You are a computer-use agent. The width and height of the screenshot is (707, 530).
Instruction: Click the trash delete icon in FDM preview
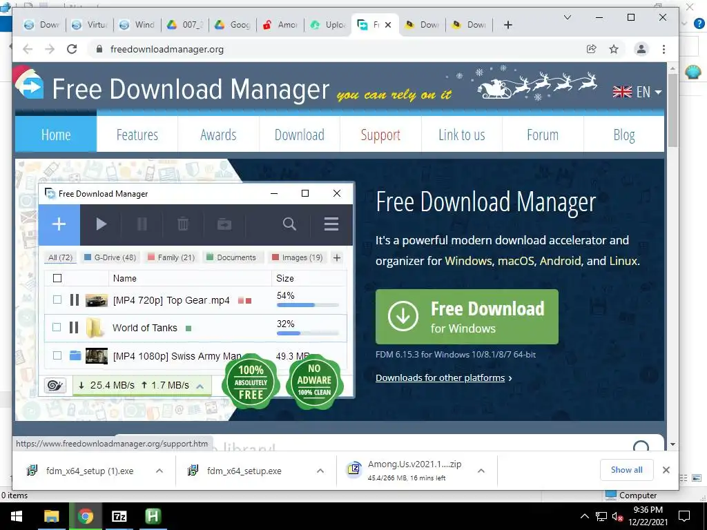click(182, 224)
